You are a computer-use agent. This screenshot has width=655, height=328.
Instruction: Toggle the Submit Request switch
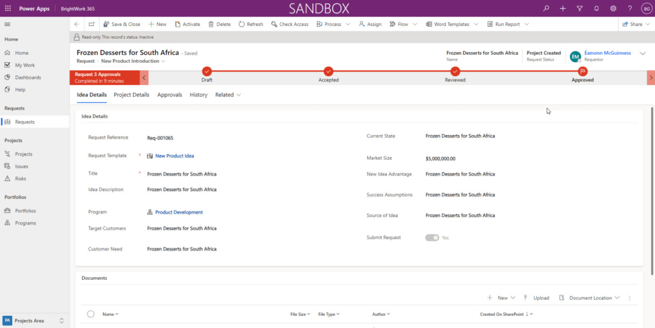tap(432, 237)
